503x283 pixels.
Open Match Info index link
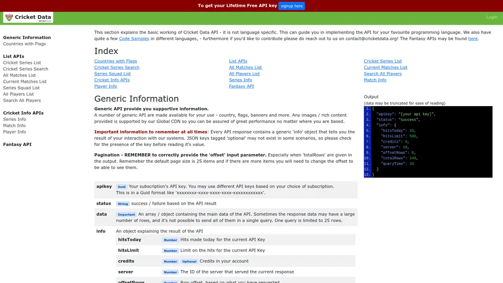(375, 80)
